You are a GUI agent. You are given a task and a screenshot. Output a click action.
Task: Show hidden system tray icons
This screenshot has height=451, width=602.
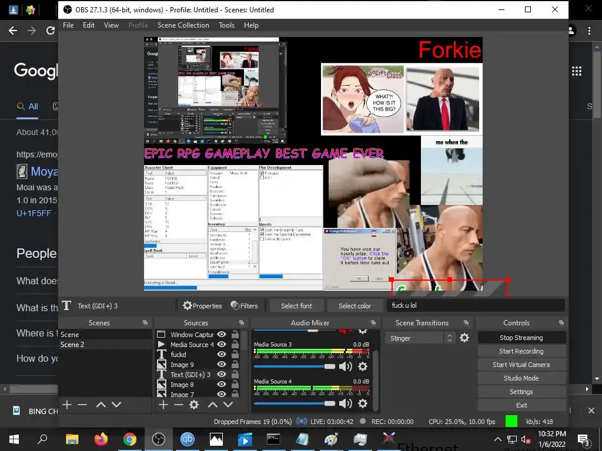(497, 439)
